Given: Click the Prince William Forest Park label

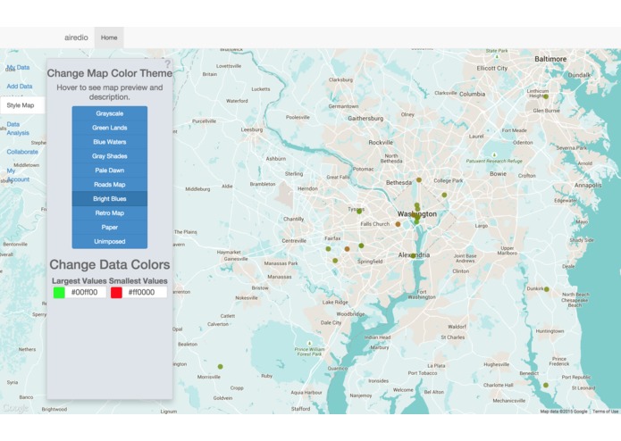Looking at the screenshot, I should tap(309, 351).
